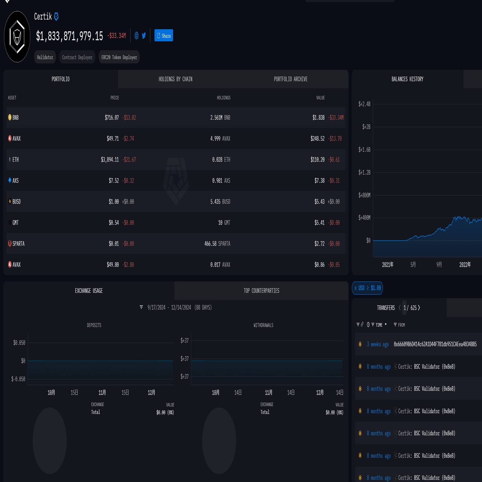Click the link filter icon in transfers header
The height and width of the screenshot is (482, 482).
point(362,325)
